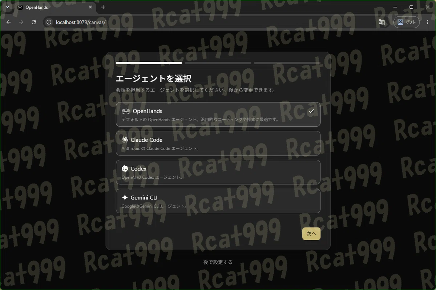Select the Gemini CLI agent card
Screen dimensions: 436x290
coord(218,201)
